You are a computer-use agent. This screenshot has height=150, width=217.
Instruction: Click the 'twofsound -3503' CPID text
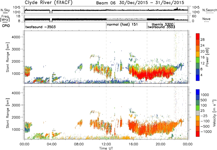pyautogui.click(x=40, y=27)
